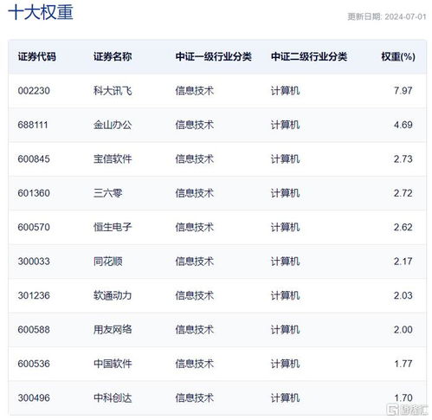
Task: Select stock name 金山办公
Action: coord(113,125)
